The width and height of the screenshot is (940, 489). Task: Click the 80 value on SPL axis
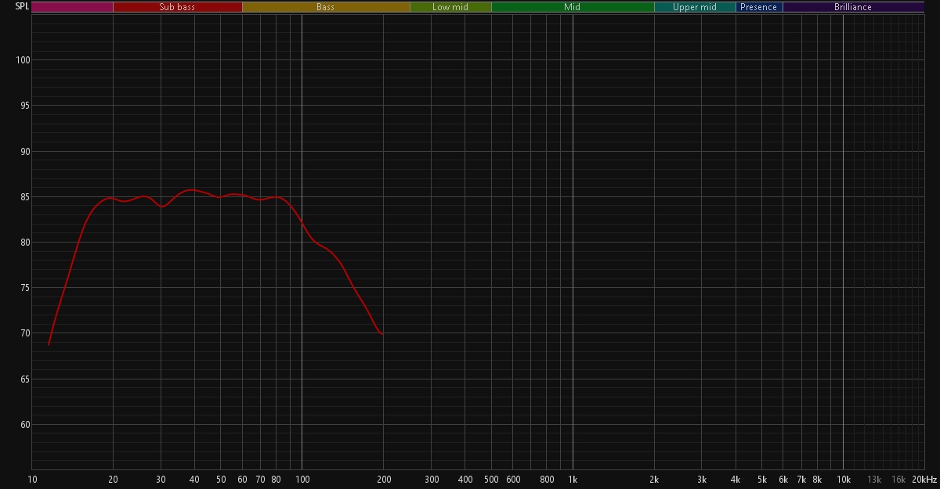pyautogui.click(x=24, y=243)
